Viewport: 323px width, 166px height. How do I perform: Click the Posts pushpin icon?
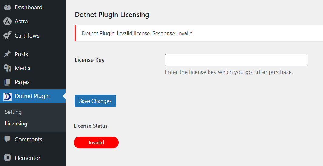coord(7,54)
